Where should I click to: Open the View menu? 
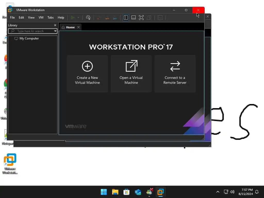[x=31, y=18]
